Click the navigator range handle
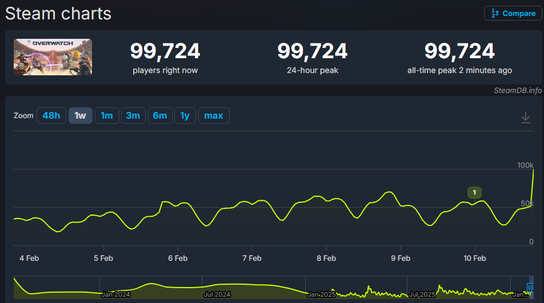Viewport: 544px width, 303px height. pyautogui.click(x=530, y=288)
